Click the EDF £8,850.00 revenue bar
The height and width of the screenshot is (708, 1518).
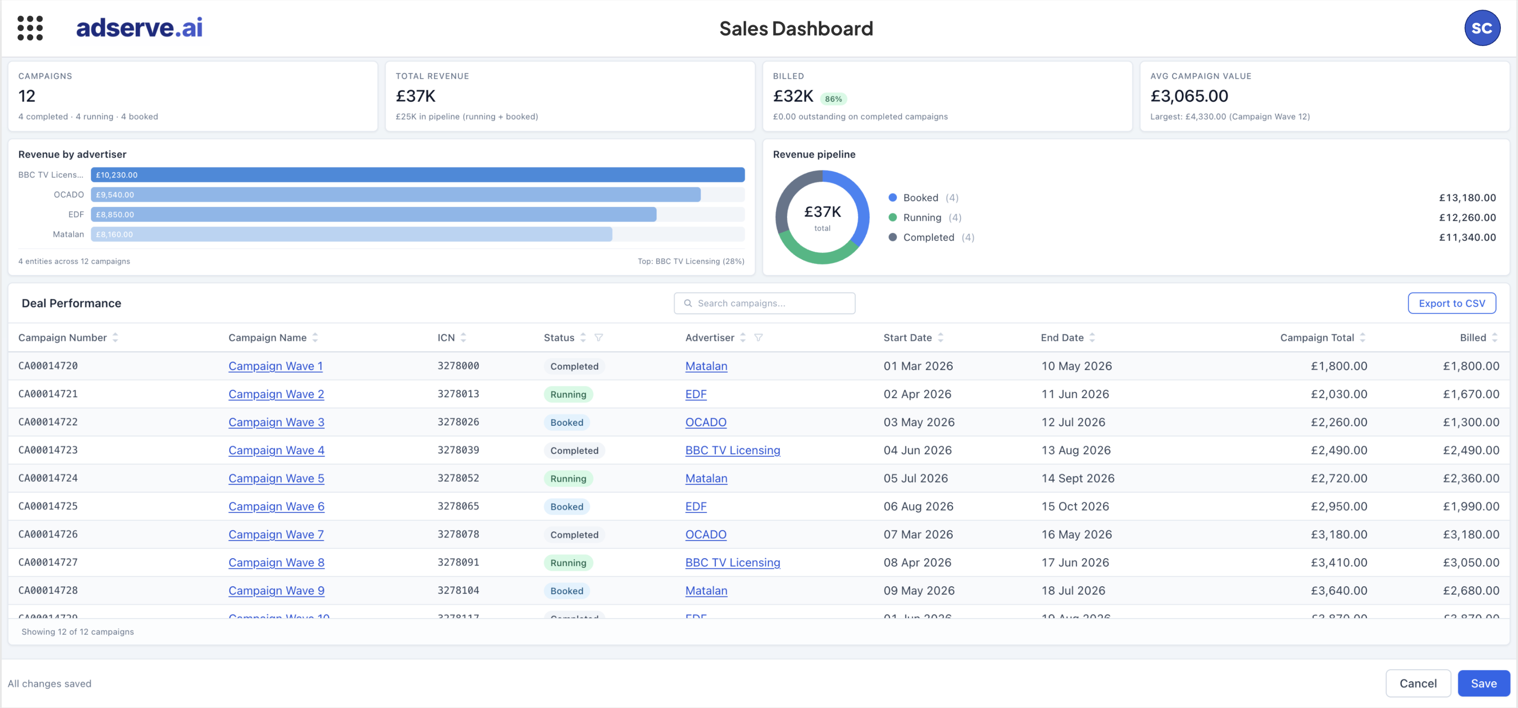[374, 214]
